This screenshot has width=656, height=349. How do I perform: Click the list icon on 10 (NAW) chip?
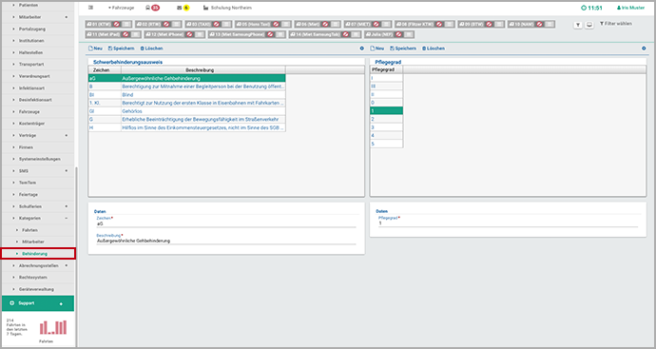click(550, 25)
